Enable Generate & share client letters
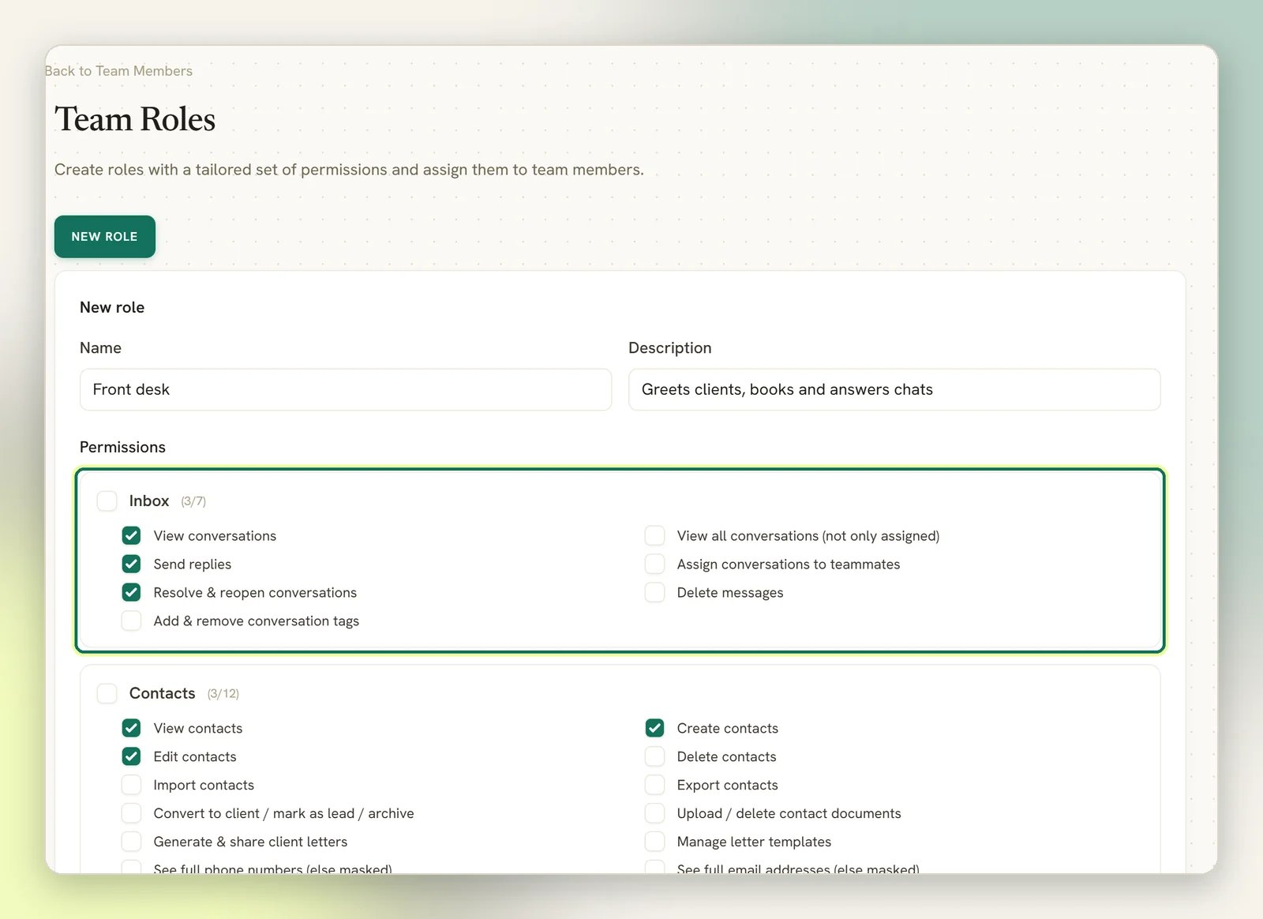The width and height of the screenshot is (1263, 919). 132,842
